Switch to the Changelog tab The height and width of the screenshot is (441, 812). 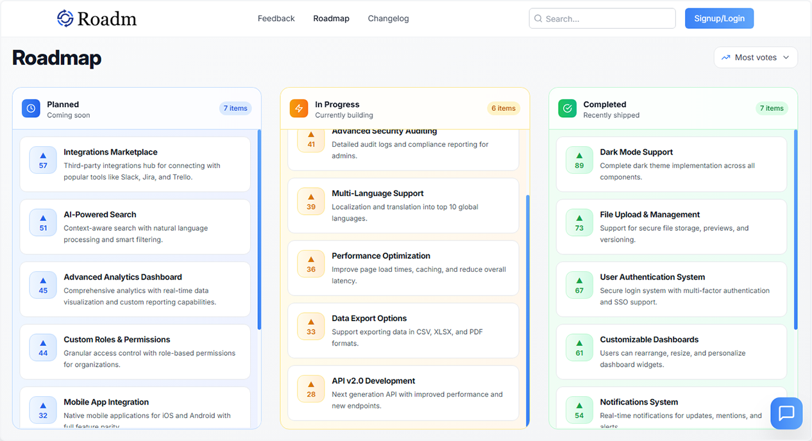[388, 19]
